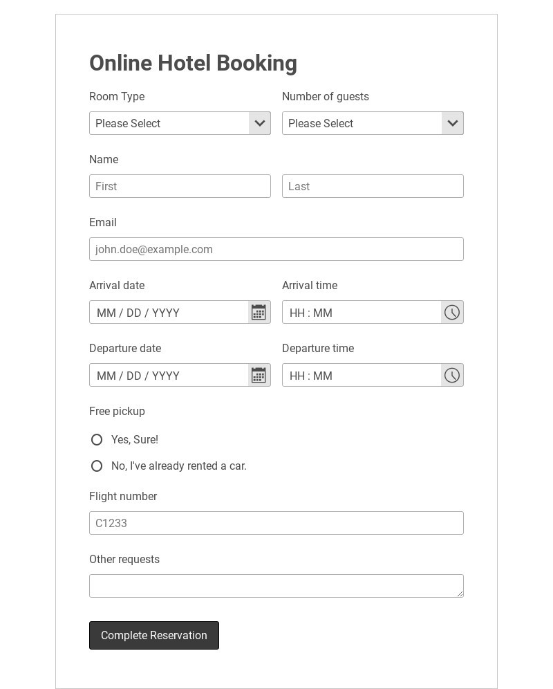
Task: Select the Email input box
Action: tap(276, 249)
